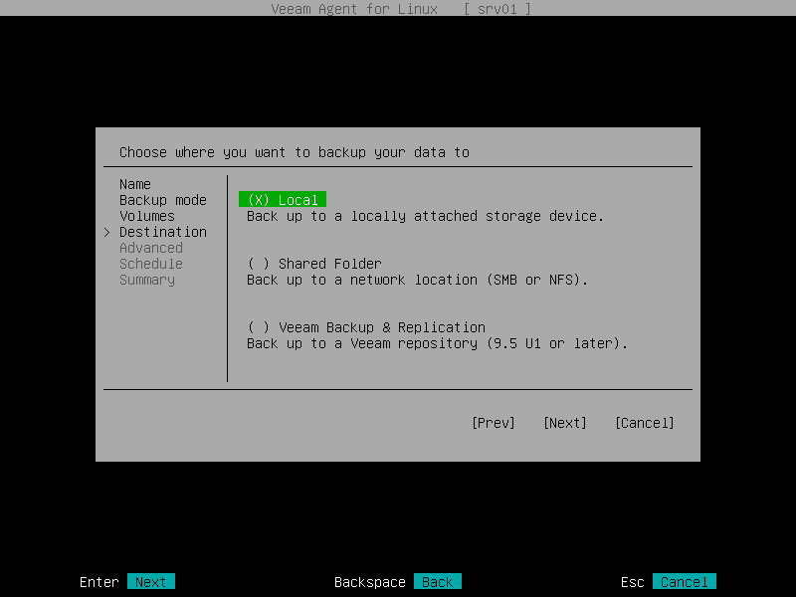Click the [Cancel] button in dialog
The height and width of the screenshot is (597, 796).
pyautogui.click(x=644, y=423)
